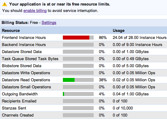Open the billing Settings link
This screenshot has height=119, width=167.
coord(49,23)
